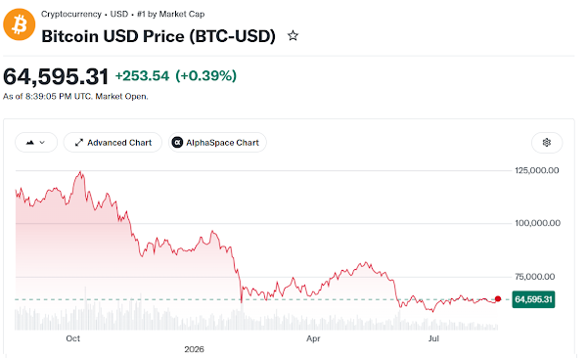587x358 pixels.
Task: Click the Apr label on the time axis
Action: (x=313, y=338)
